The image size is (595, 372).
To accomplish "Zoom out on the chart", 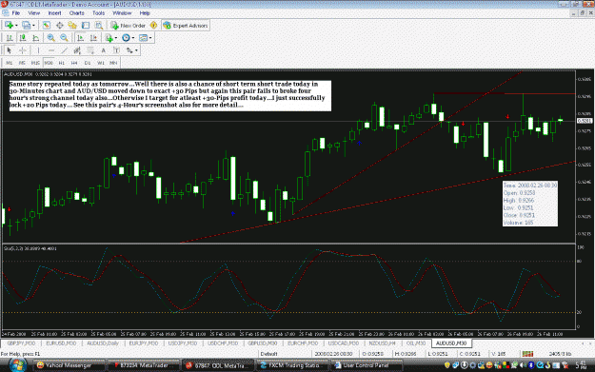I will pyautogui.click(x=64, y=38).
